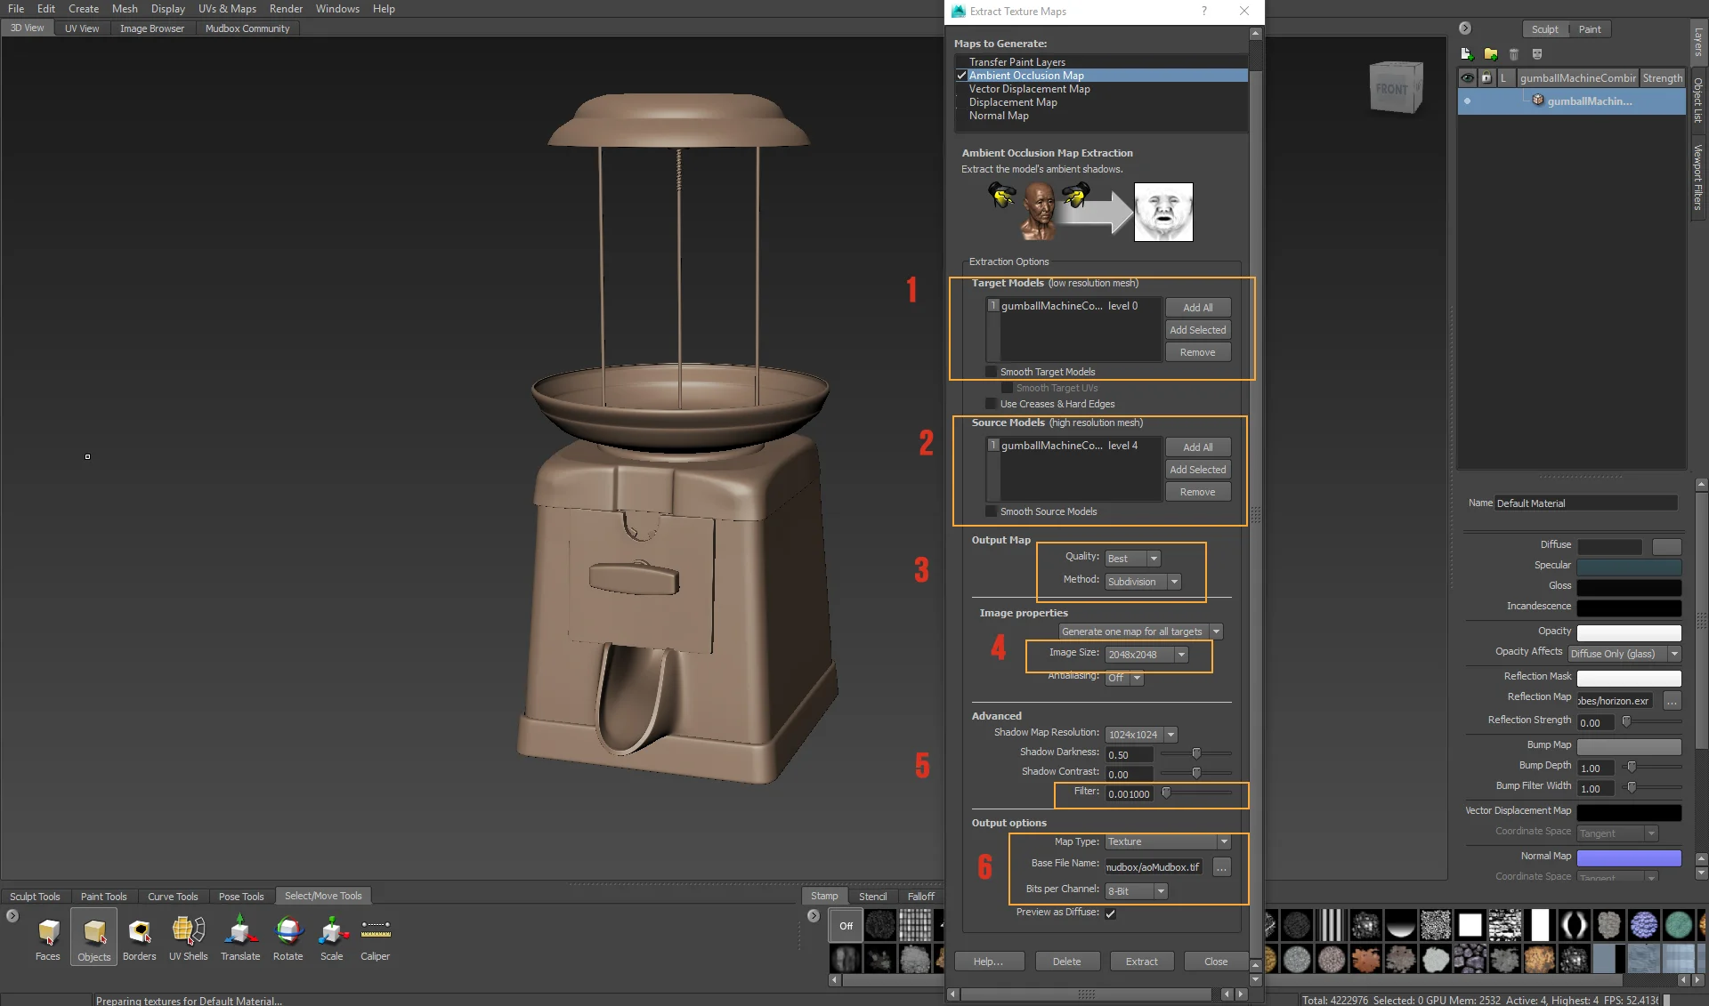Open the UVs & Maps menu
The width and height of the screenshot is (1709, 1006).
(227, 9)
